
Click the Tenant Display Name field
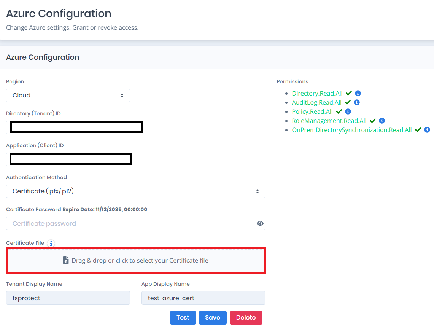click(x=68, y=298)
